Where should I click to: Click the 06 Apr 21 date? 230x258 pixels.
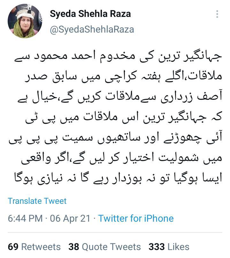[x=70, y=218]
